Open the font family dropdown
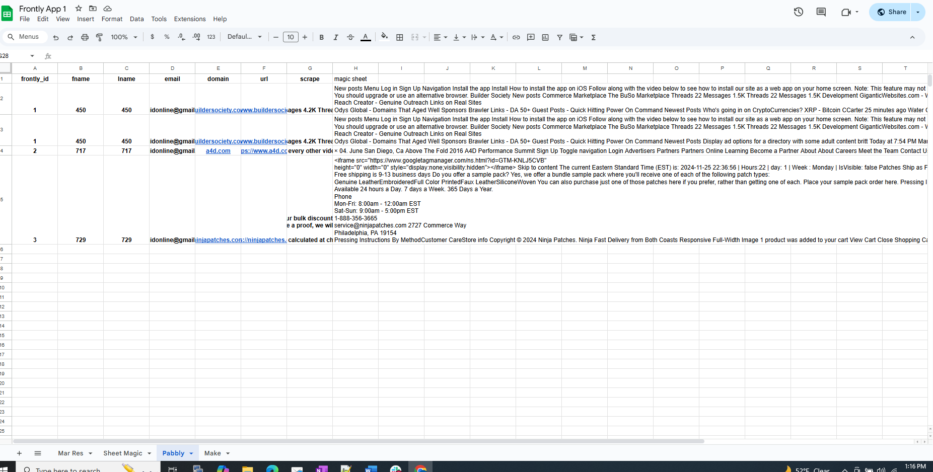 pyautogui.click(x=245, y=37)
